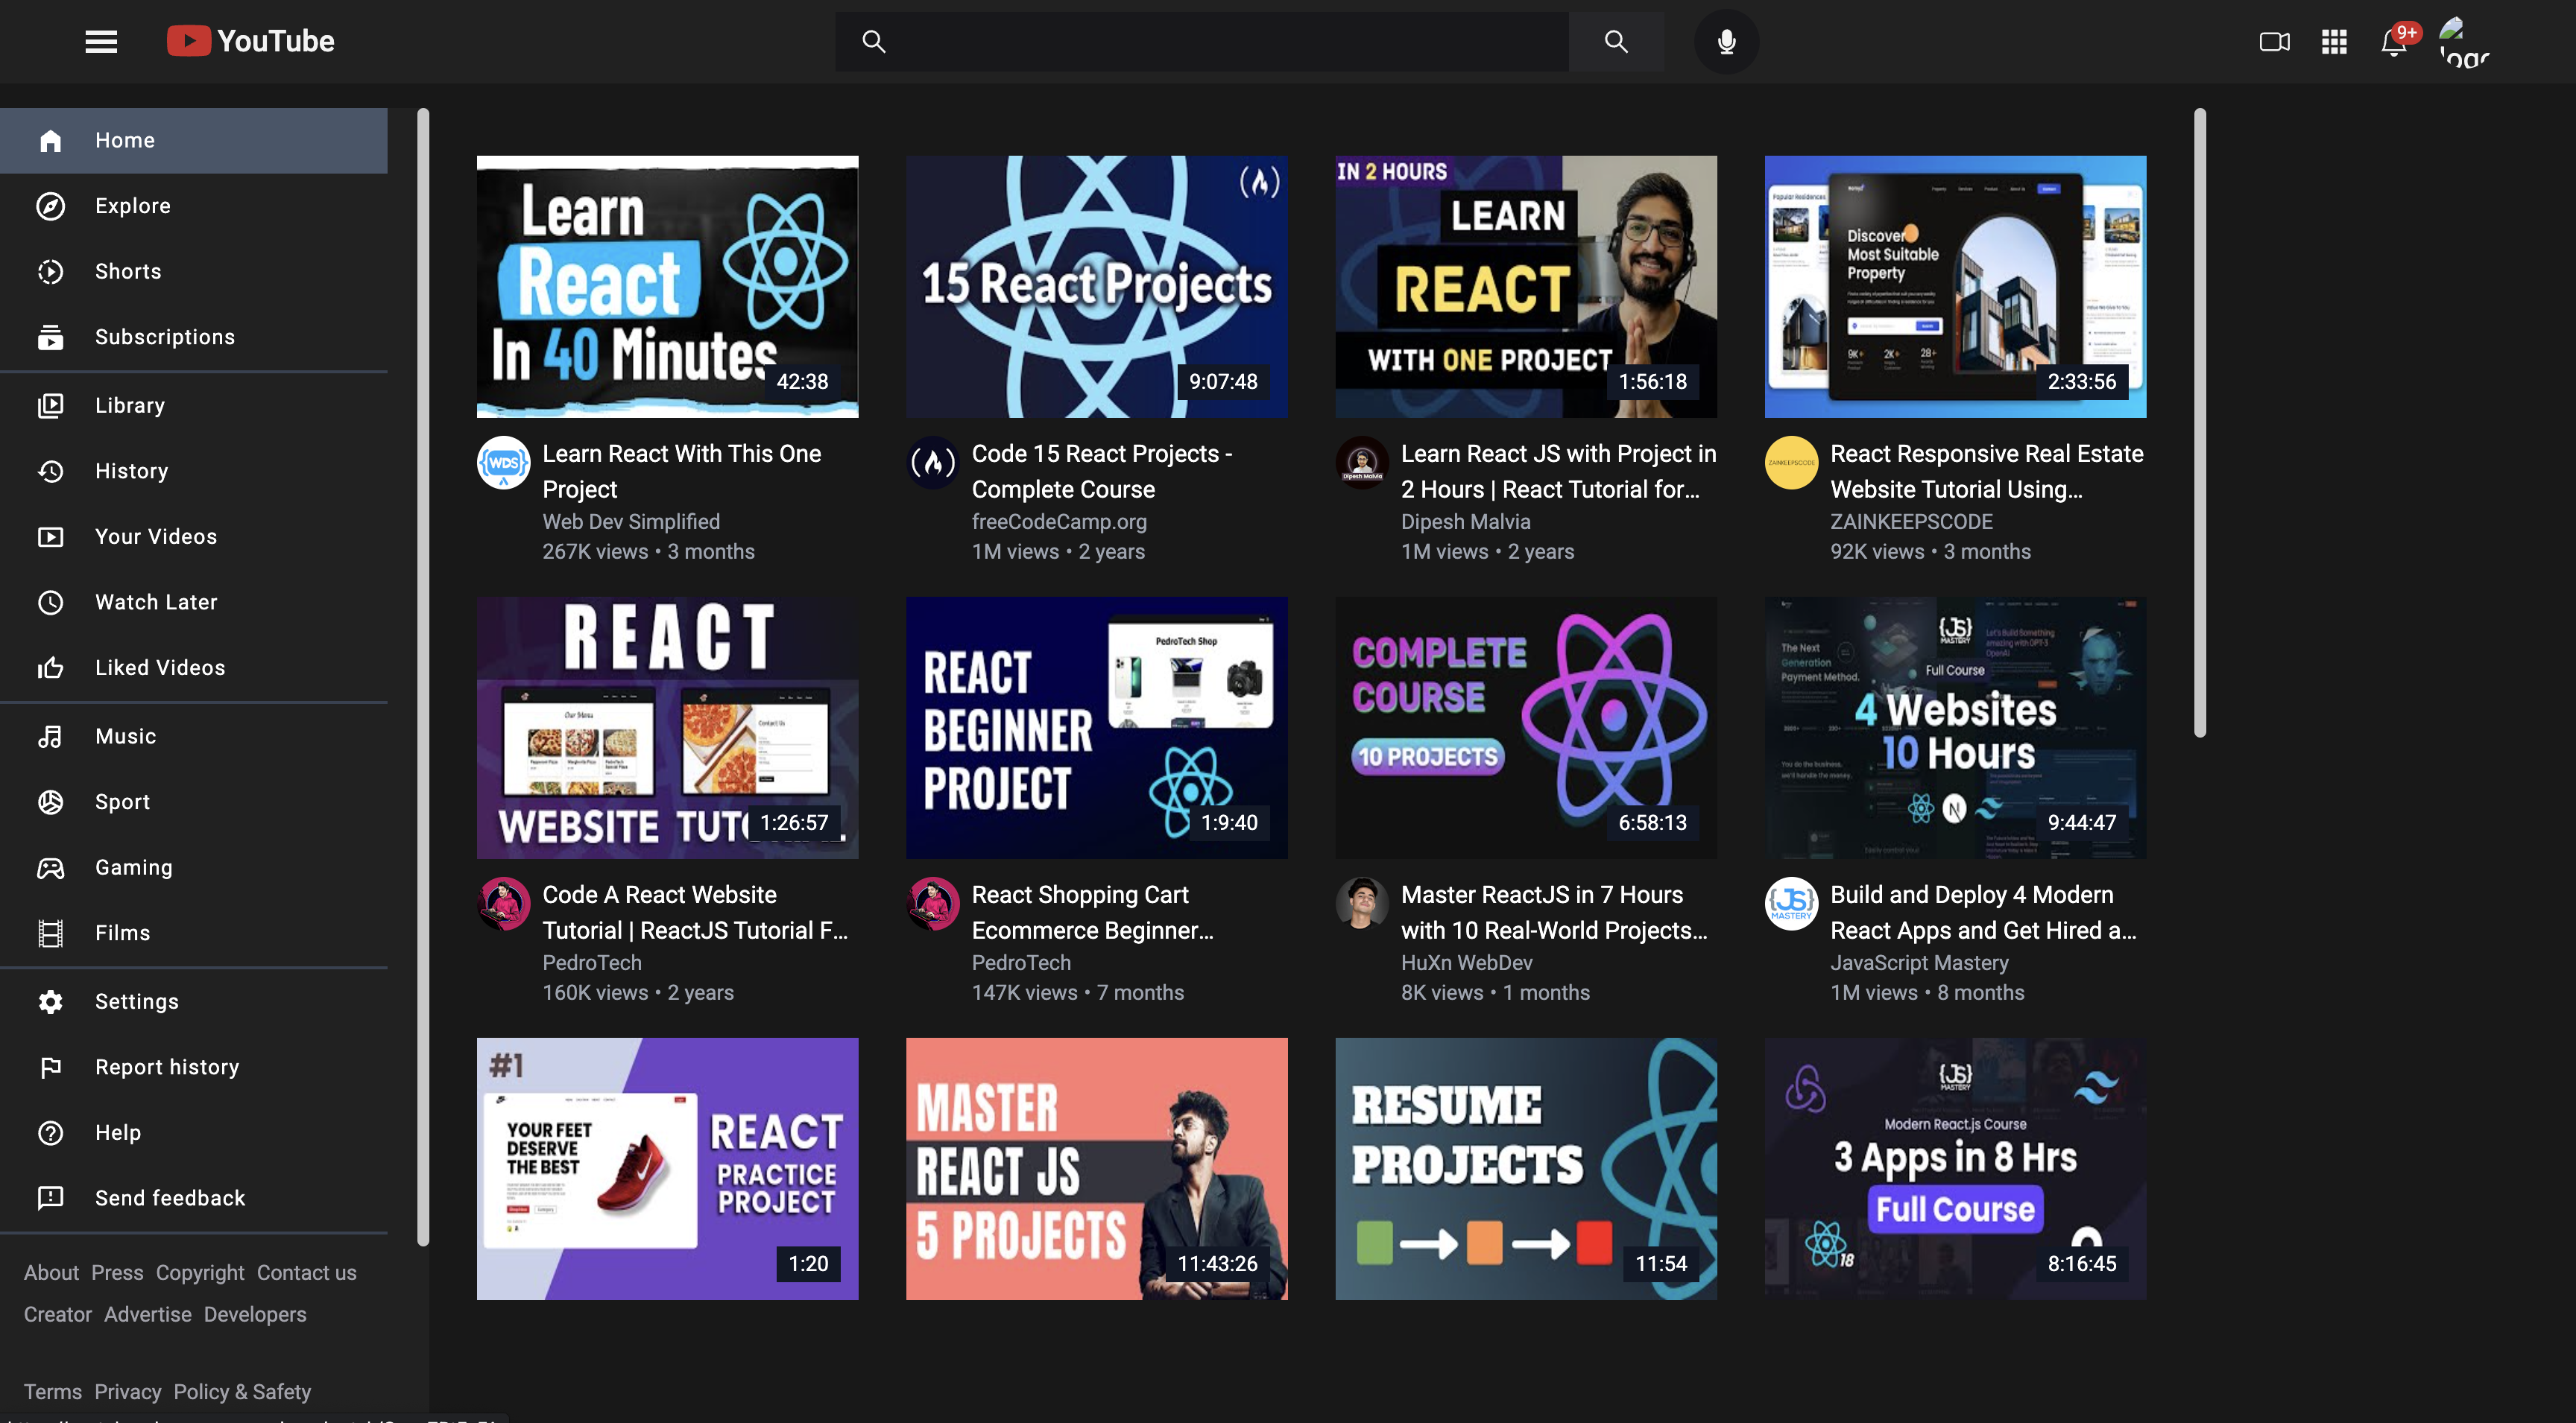2576x1423 pixels.
Task: Open Learn React In 40 Minutes thumbnail
Action: point(667,287)
